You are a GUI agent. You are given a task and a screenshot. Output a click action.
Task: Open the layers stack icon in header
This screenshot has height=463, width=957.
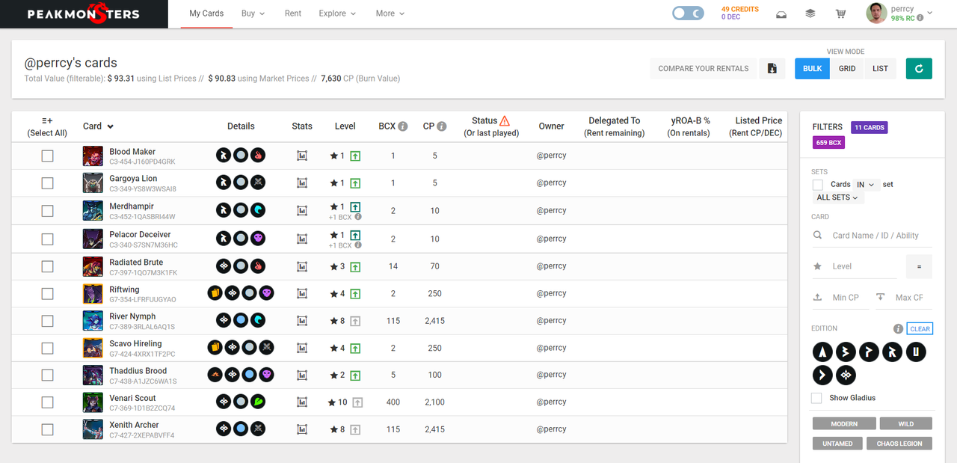[x=810, y=13]
